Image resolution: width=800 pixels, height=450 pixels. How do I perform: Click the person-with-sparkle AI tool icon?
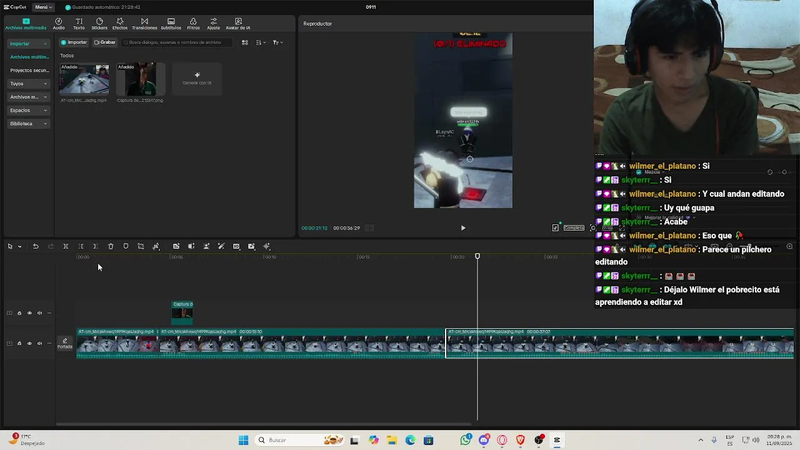(206, 246)
